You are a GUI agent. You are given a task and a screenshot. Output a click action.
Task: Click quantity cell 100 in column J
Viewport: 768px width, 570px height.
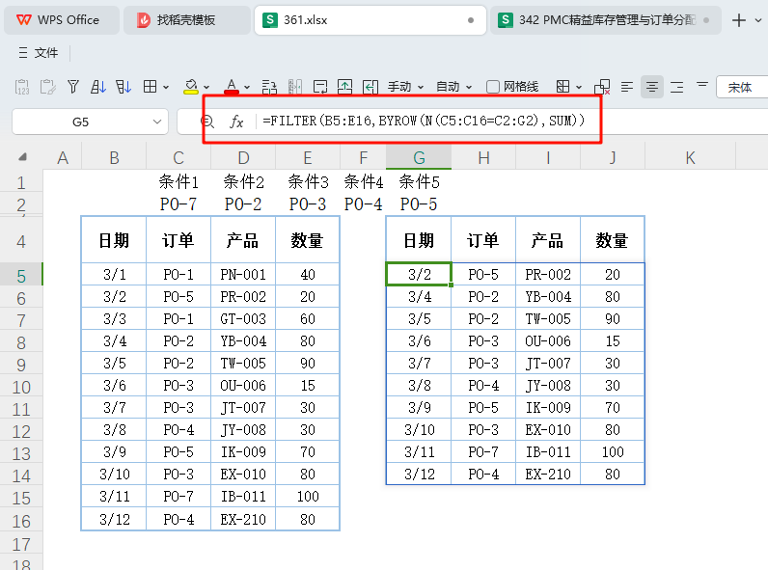click(x=613, y=451)
